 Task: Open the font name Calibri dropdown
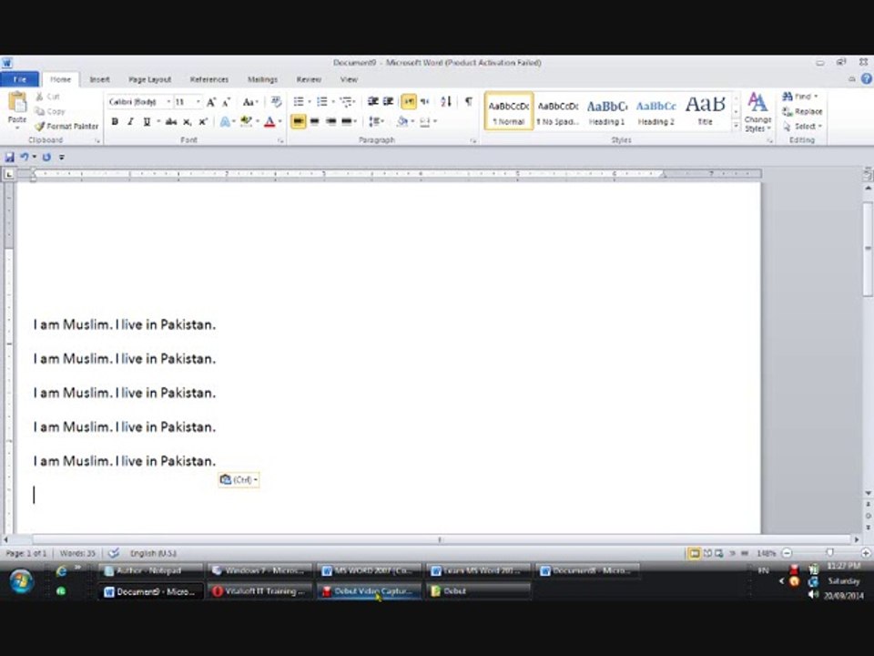tap(168, 101)
